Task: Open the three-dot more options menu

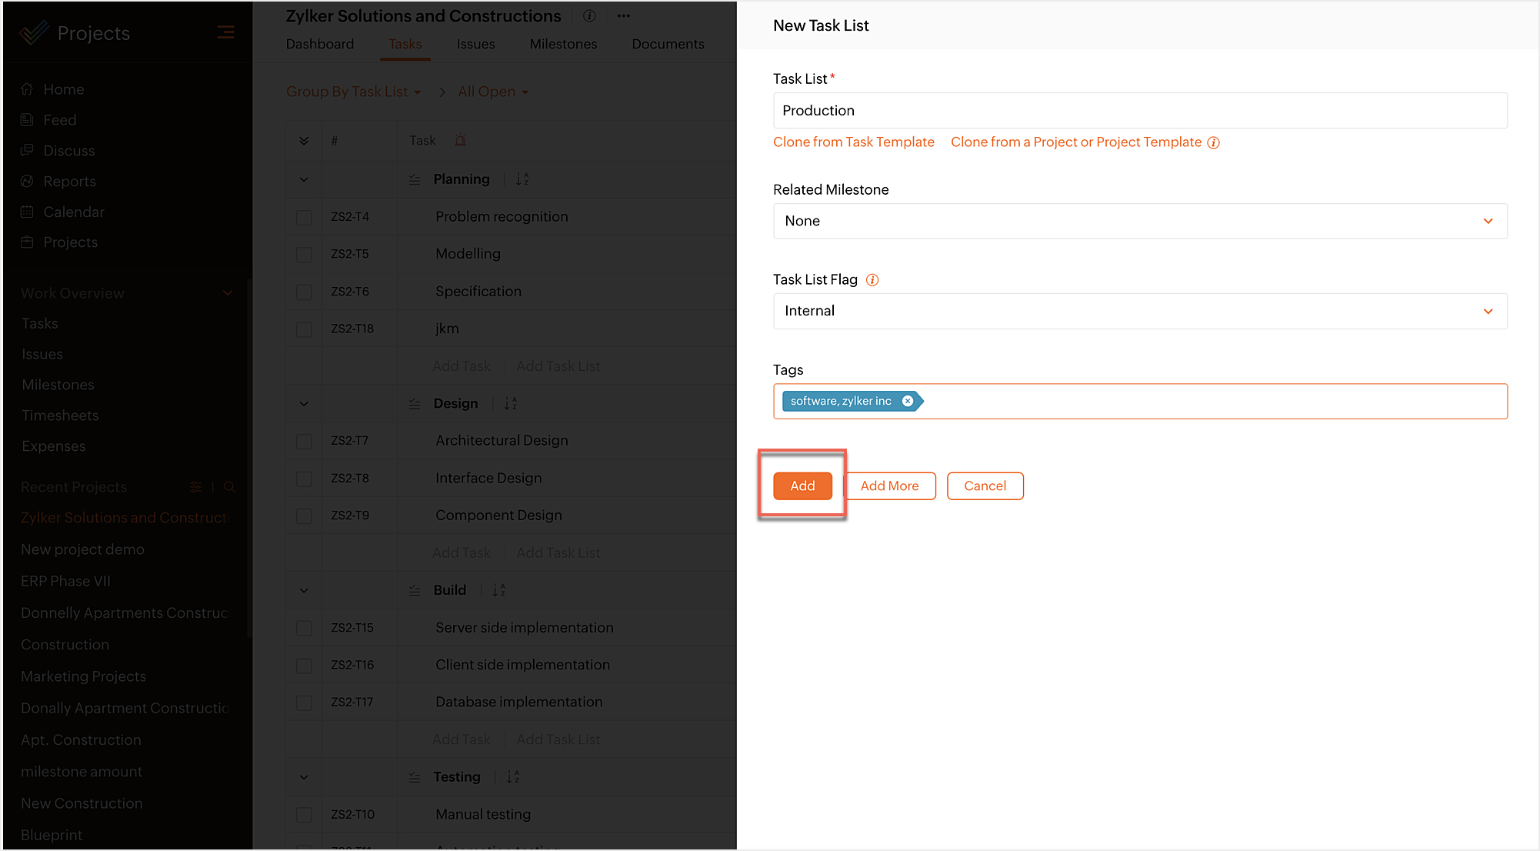Action: tap(623, 15)
